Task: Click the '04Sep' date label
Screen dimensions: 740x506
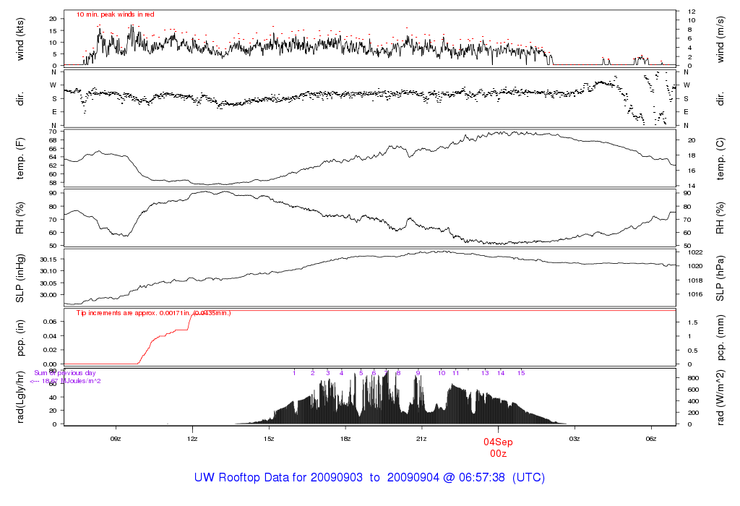Action: click(x=498, y=442)
